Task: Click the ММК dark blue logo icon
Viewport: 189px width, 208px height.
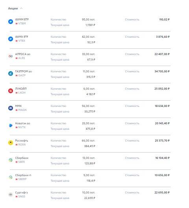Action: (x=11, y=108)
